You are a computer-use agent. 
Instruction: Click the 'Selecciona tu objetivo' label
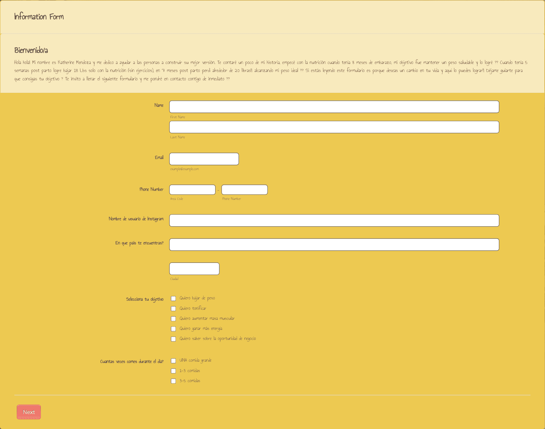(145, 299)
